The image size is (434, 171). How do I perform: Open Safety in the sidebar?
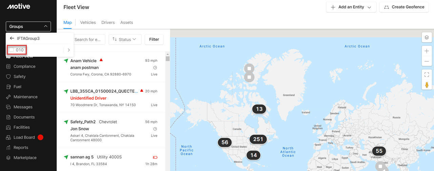click(x=19, y=77)
